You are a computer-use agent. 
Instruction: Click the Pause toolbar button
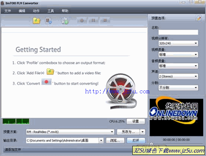click(x=93, y=21)
